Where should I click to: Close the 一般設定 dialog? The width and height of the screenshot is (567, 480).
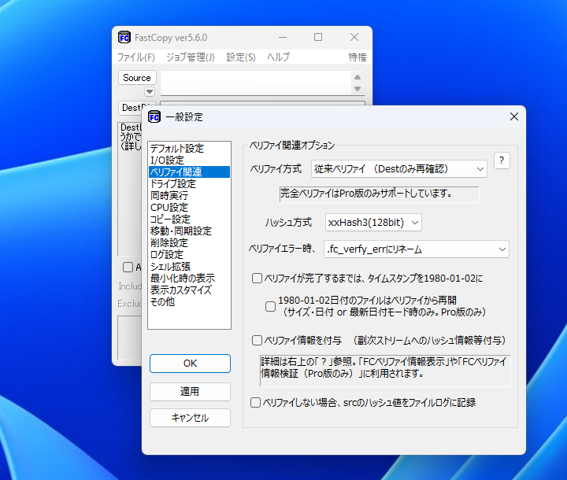tap(513, 116)
